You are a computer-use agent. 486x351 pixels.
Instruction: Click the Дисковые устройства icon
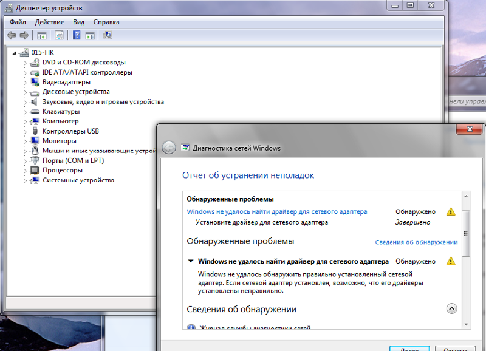point(35,92)
